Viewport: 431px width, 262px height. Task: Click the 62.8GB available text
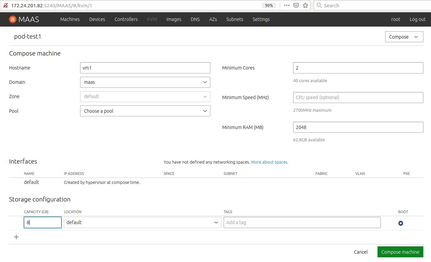coord(309,140)
